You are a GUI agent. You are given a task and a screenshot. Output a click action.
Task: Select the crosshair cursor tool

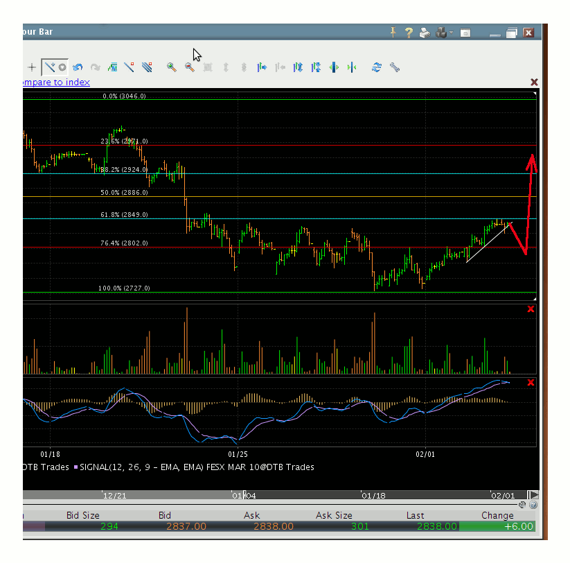click(32, 67)
